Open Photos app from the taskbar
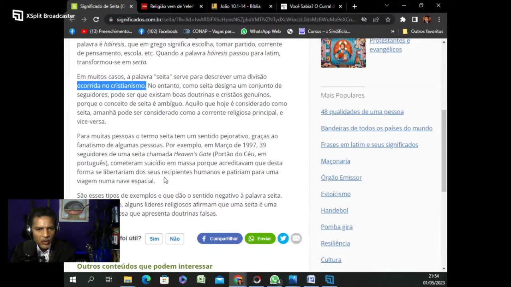 click(x=293, y=279)
